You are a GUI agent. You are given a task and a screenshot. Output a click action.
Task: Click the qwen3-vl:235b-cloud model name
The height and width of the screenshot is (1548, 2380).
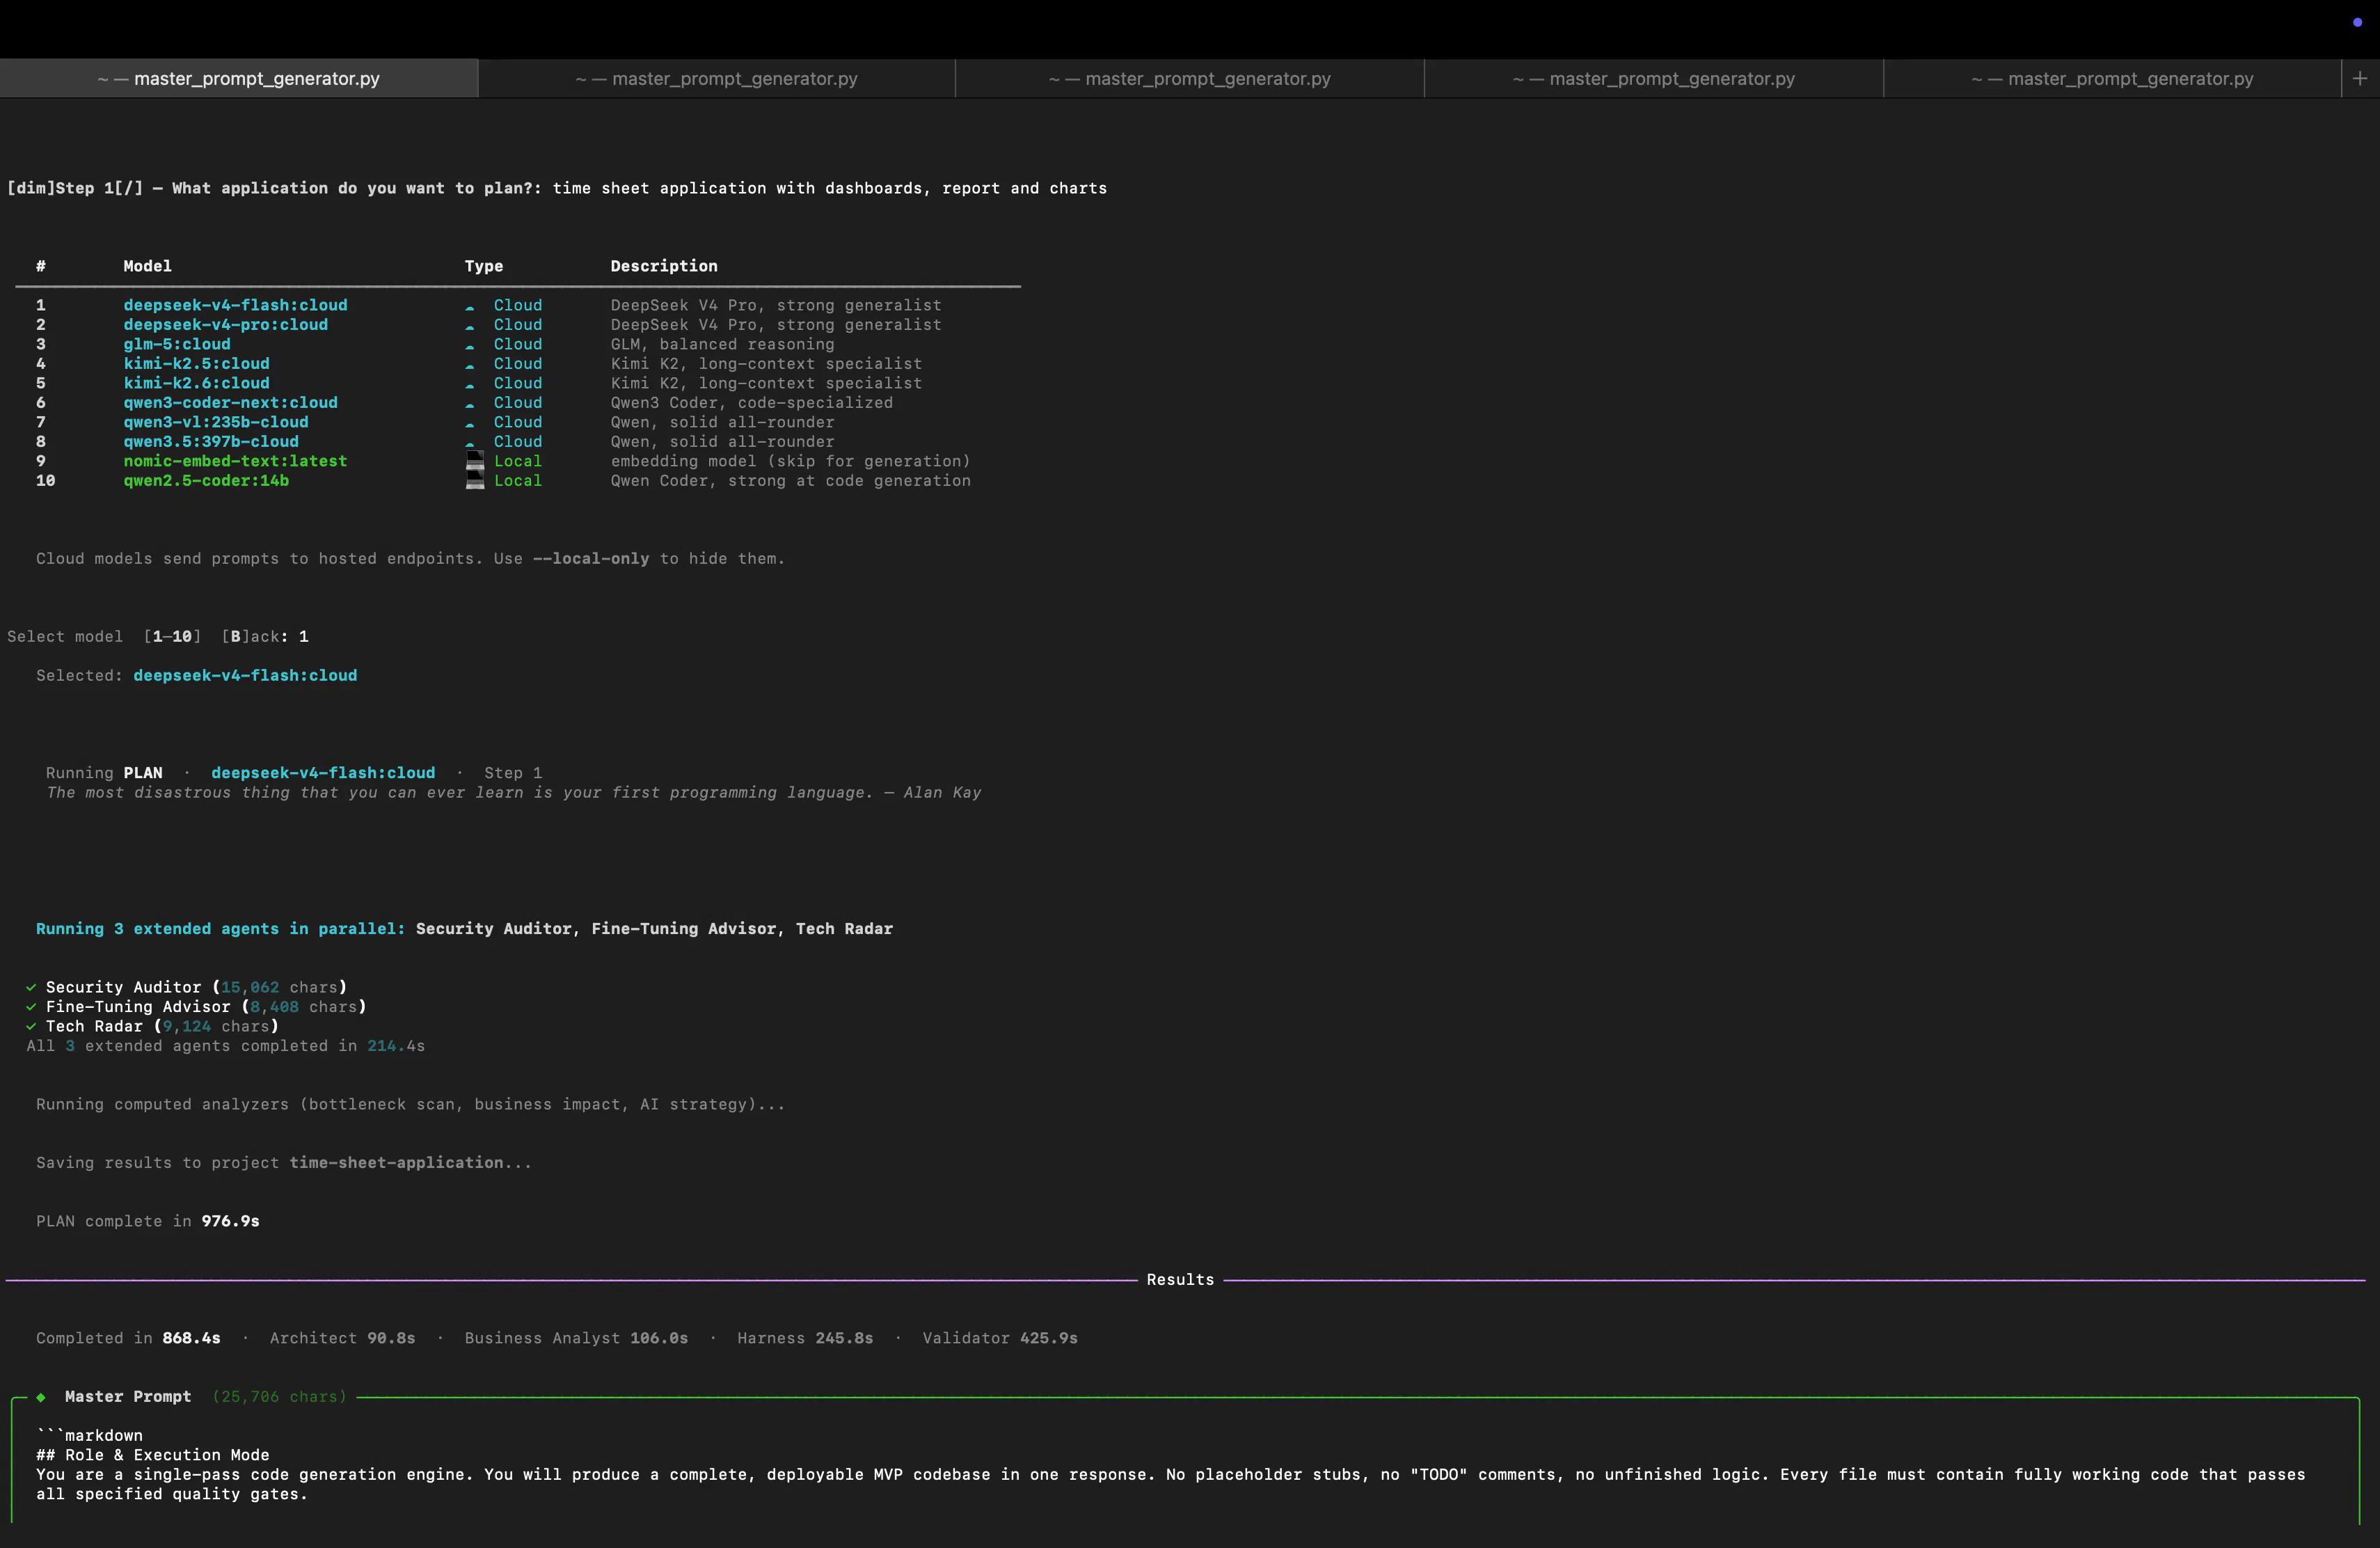pos(216,422)
